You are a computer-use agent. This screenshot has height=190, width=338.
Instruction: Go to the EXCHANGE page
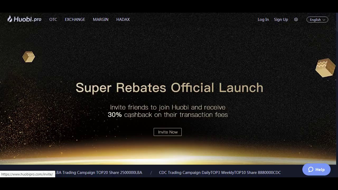pyautogui.click(x=75, y=20)
